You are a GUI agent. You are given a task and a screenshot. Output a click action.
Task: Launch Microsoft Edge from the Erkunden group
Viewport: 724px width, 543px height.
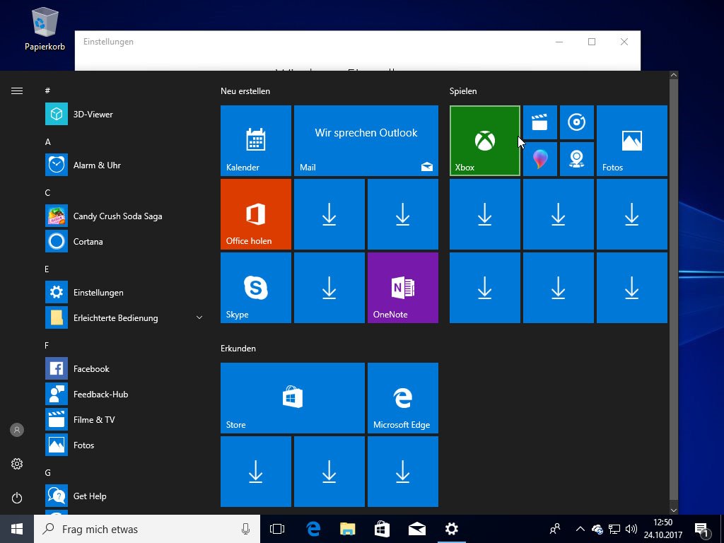(x=402, y=397)
